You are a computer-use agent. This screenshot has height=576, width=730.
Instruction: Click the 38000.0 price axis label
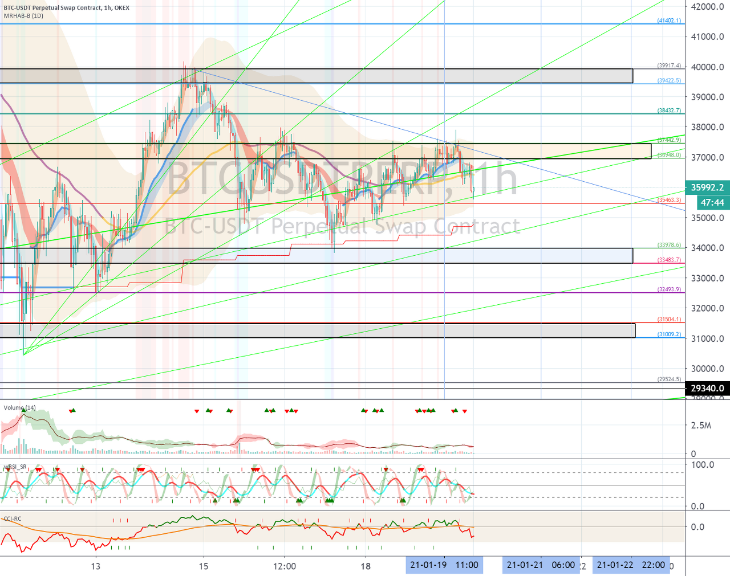click(708, 127)
